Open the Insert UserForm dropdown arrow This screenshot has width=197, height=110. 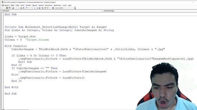(x=11, y=8)
